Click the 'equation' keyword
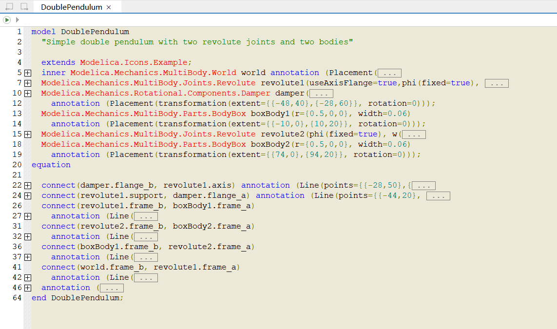Screen dimensions: 557x329 click(51, 165)
